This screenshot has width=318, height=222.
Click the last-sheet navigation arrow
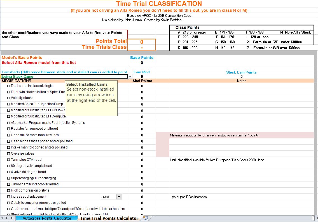12,218
